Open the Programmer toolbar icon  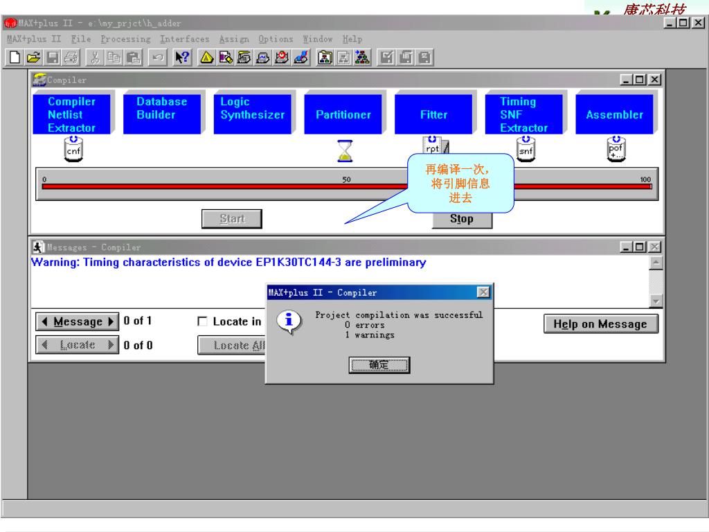click(301, 57)
